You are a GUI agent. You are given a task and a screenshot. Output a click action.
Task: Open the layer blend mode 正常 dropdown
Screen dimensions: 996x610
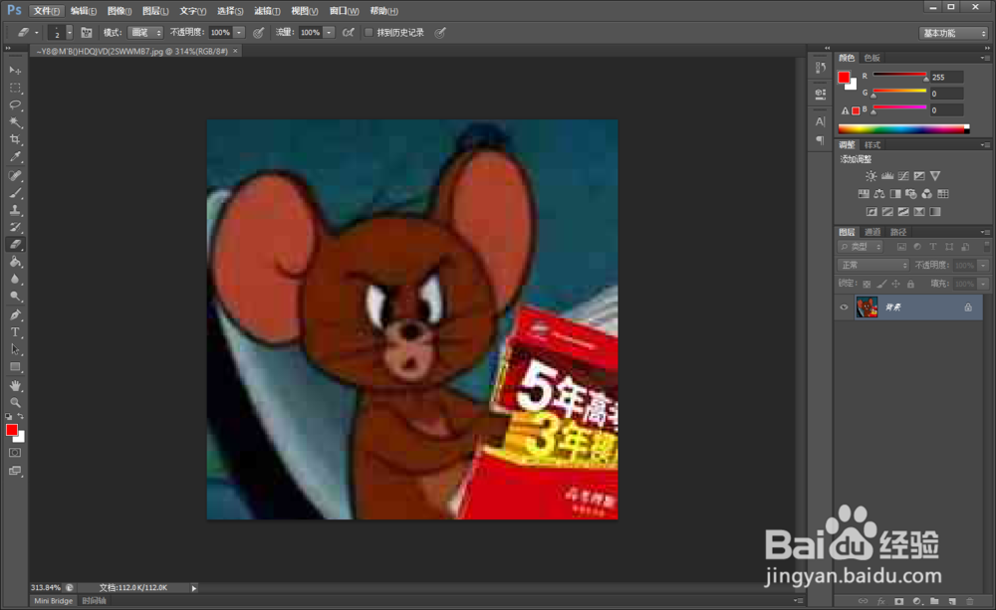873,266
